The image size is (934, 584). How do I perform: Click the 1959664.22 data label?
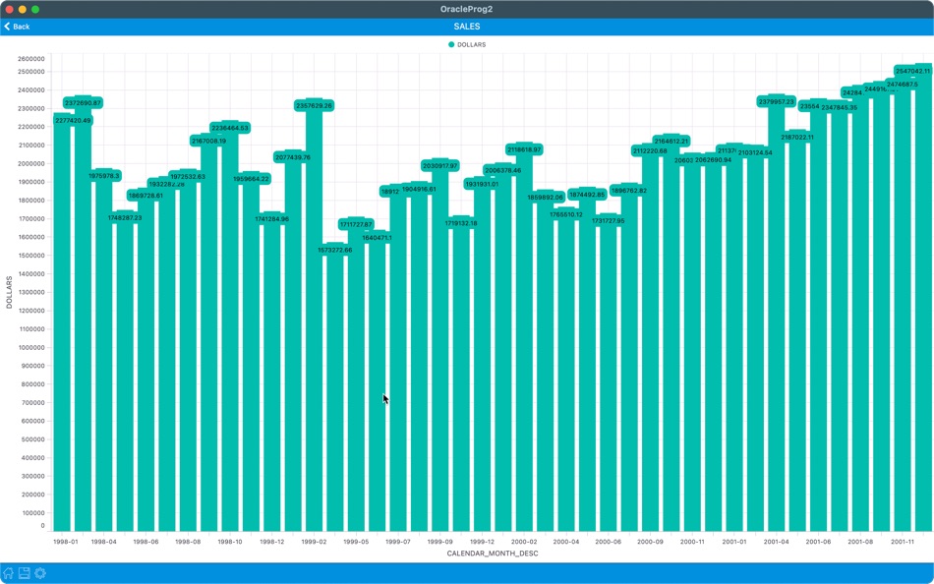[x=251, y=179]
